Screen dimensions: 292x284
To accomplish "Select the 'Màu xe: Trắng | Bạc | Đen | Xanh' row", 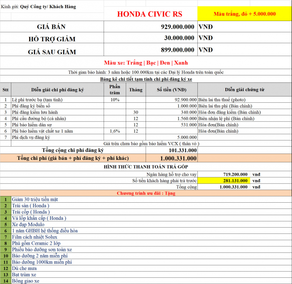I will [146, 63].
